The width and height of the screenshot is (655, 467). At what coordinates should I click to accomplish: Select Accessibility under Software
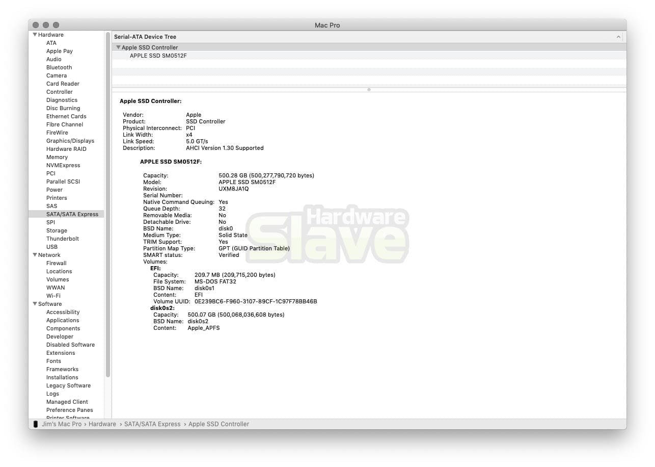point(63,312)
